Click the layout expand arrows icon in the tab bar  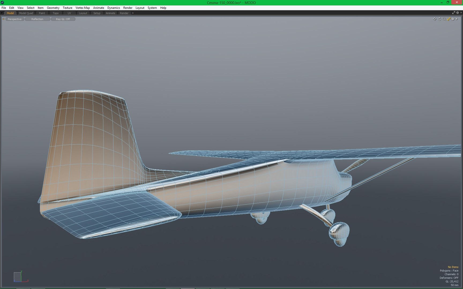(x=454, y=13)
